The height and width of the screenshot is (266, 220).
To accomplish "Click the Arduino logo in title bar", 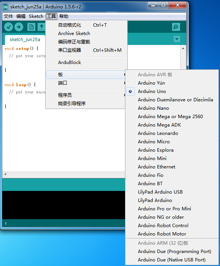I will point(5,7).
